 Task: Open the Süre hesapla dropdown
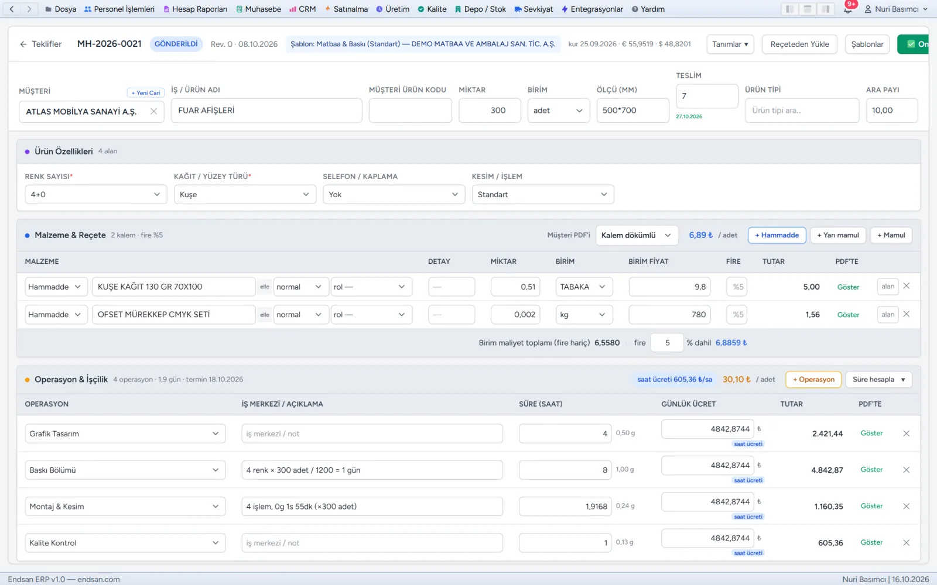[x=878, y=380]
